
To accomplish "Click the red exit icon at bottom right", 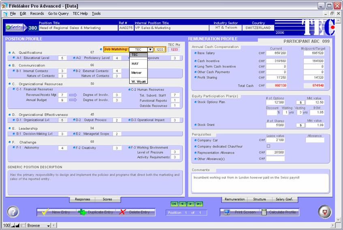I will [324, 212].
